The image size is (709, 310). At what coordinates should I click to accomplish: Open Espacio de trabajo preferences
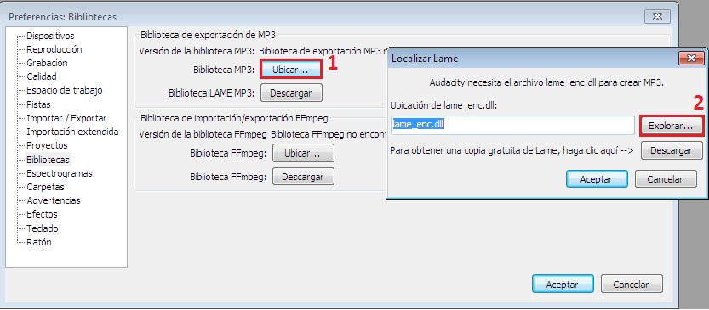(x=64, y=91)
